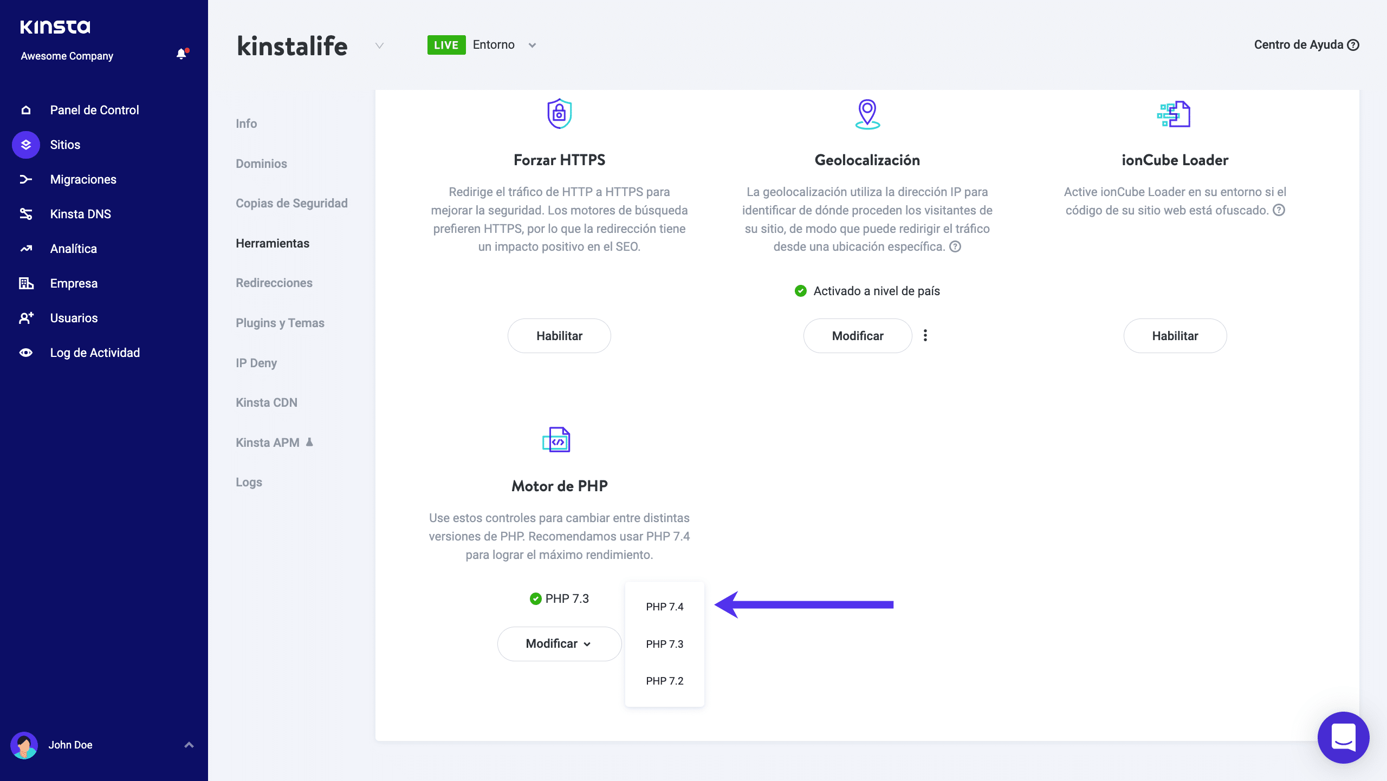Select PHP 7.4 from the list
The width and height of the screenshot is (1387, 781).
click(x=664, y=607)
